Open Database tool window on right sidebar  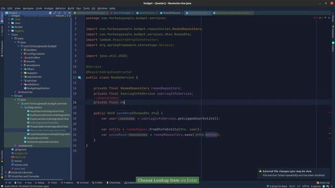[333, 31]
